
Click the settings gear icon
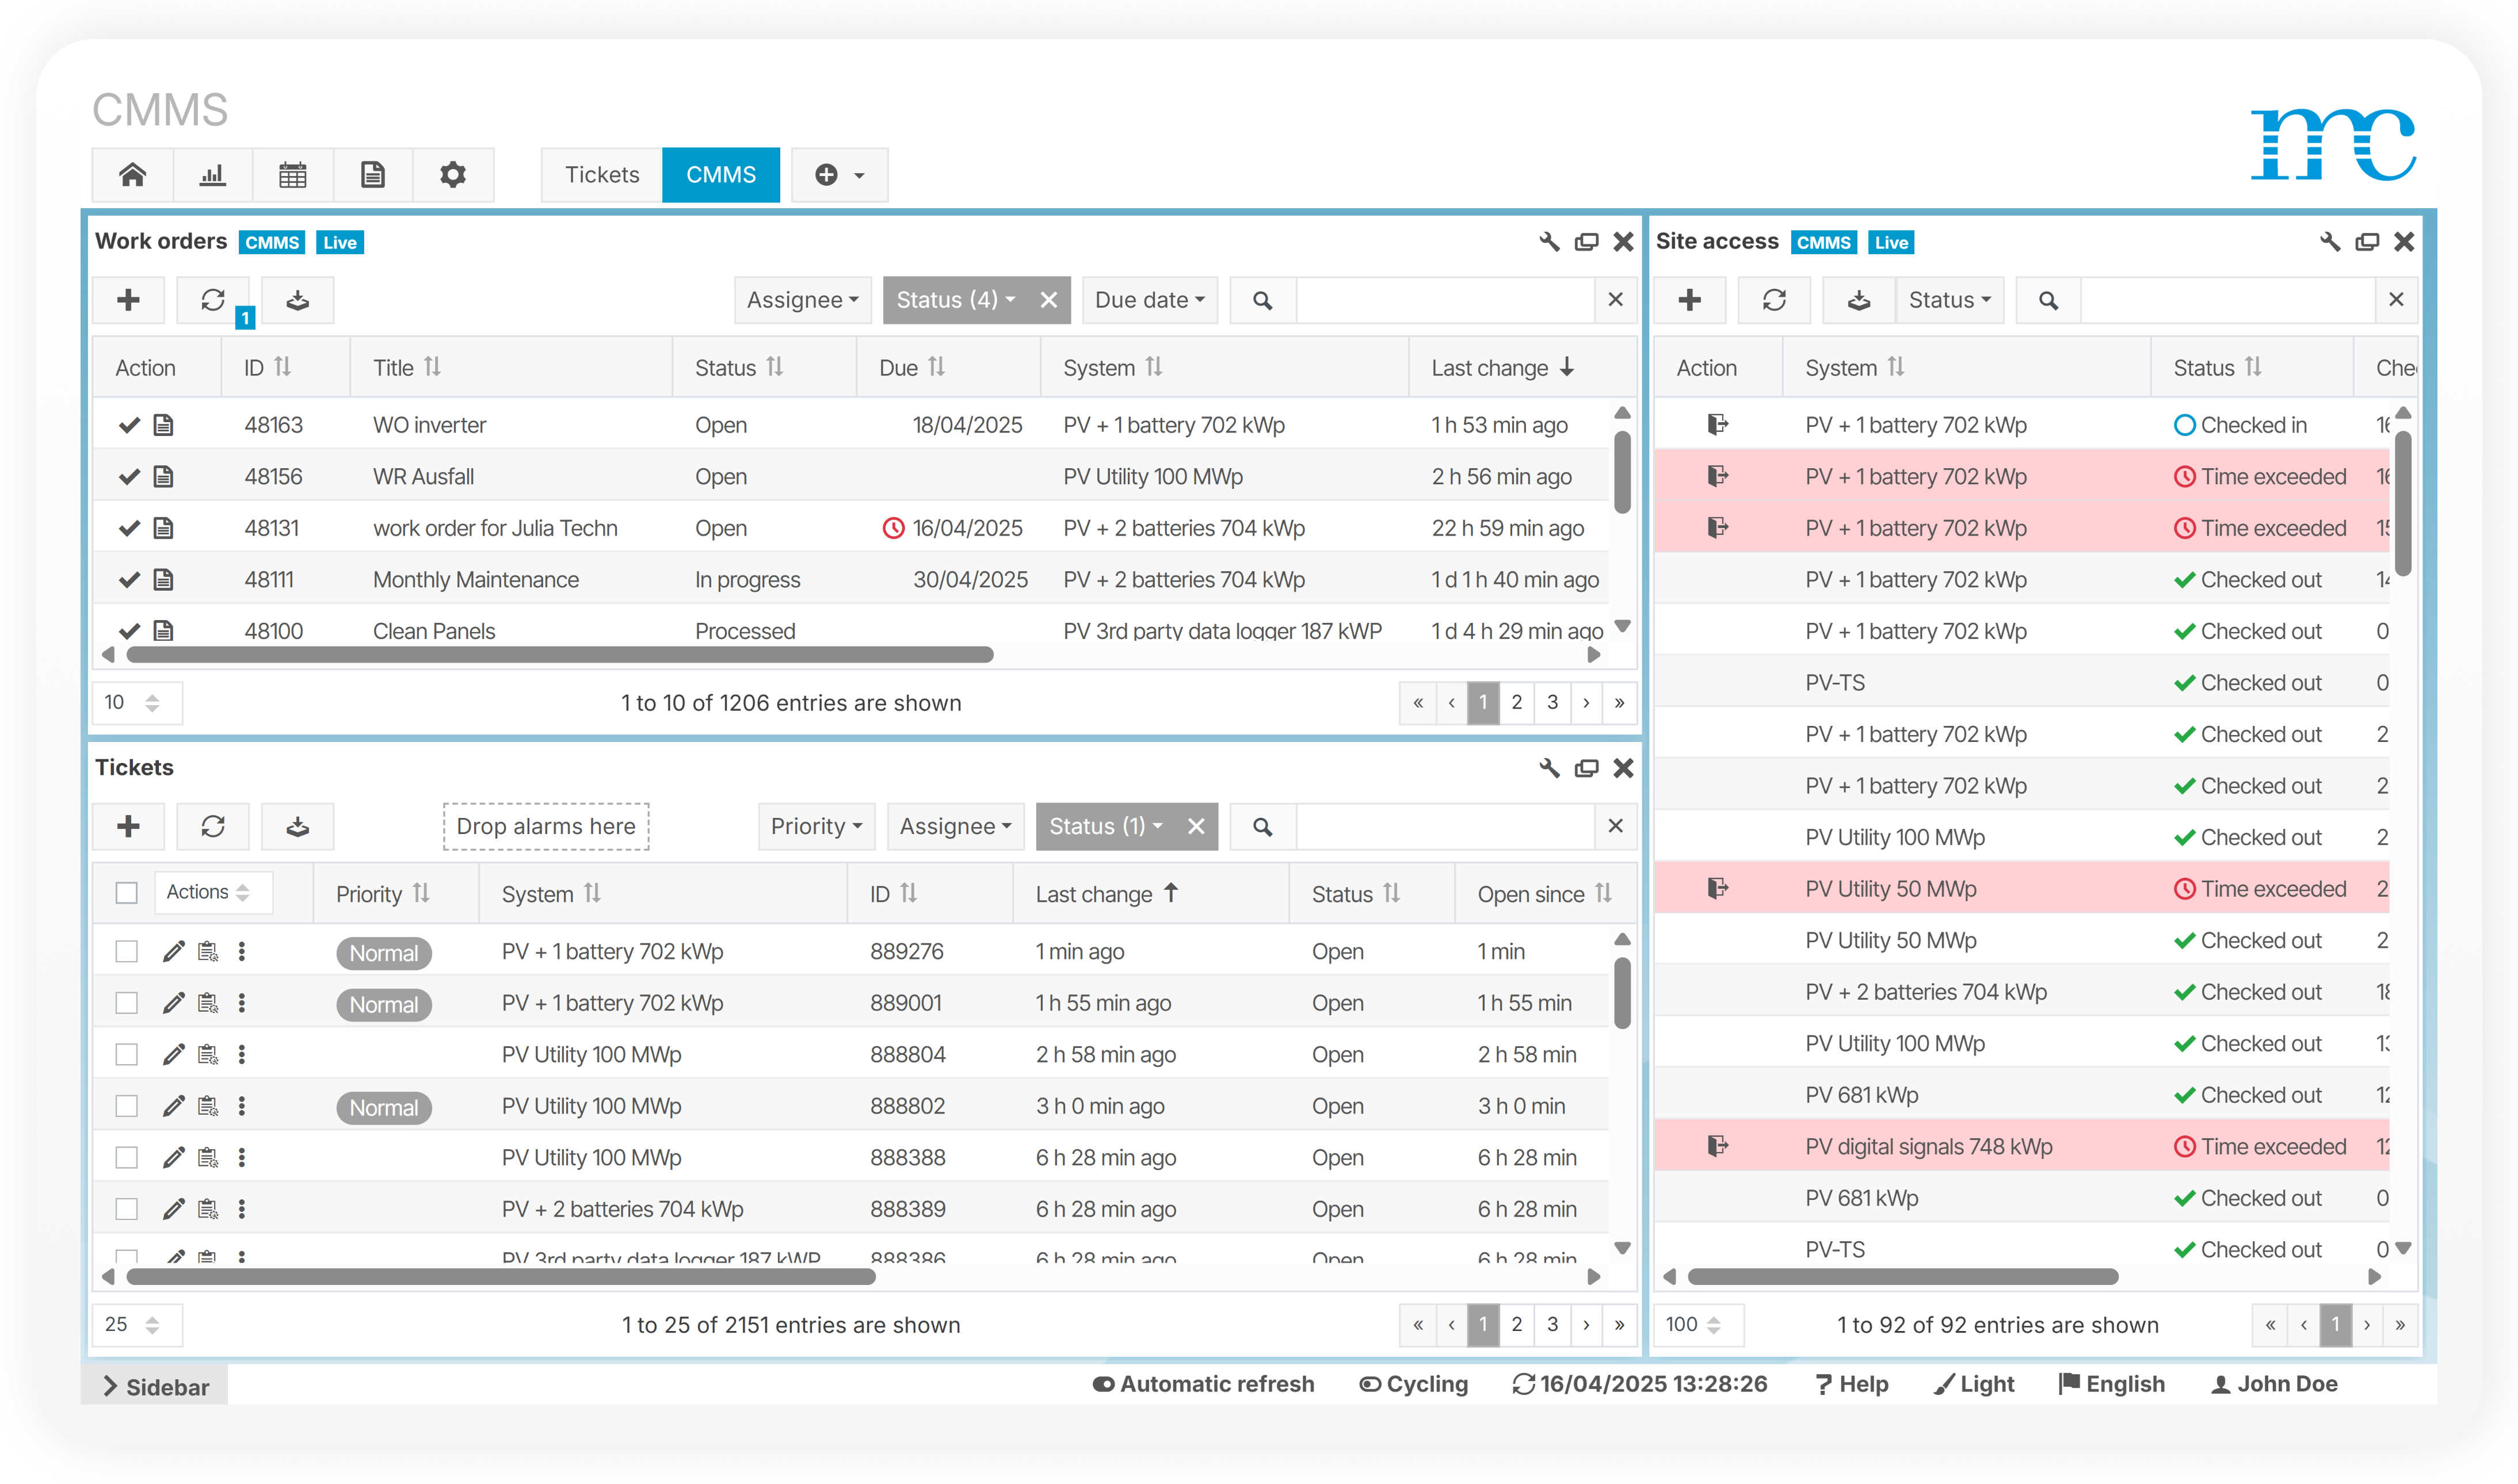(452, 175)
